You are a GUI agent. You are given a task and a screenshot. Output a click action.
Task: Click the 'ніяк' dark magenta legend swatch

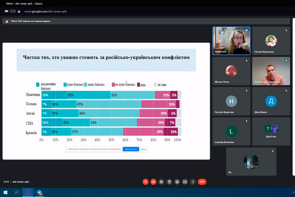pyautogui.click(x=138, y=84)
